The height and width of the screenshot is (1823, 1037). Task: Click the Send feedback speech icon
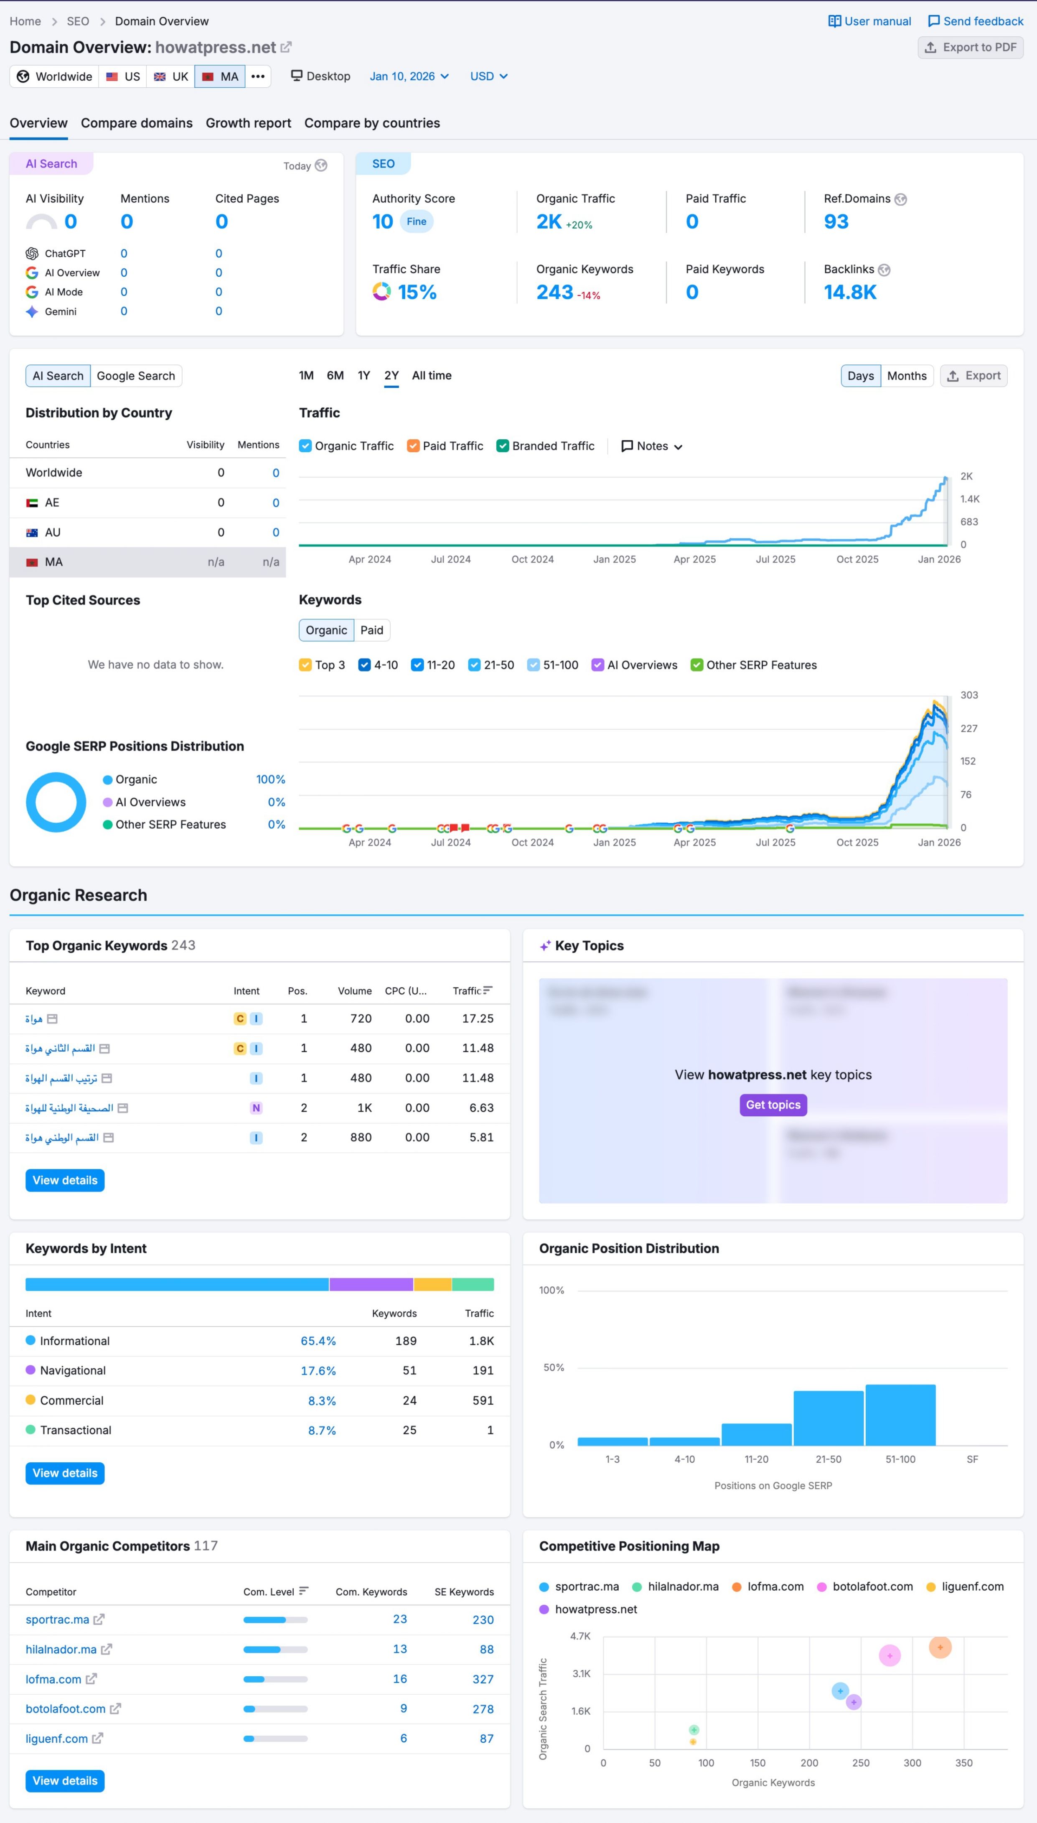[933, 21]
